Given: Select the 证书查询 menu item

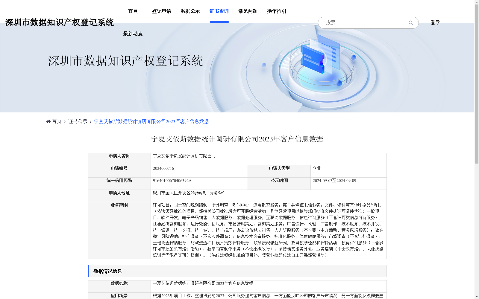Looking at the screenshot, I should pos(219,11).
